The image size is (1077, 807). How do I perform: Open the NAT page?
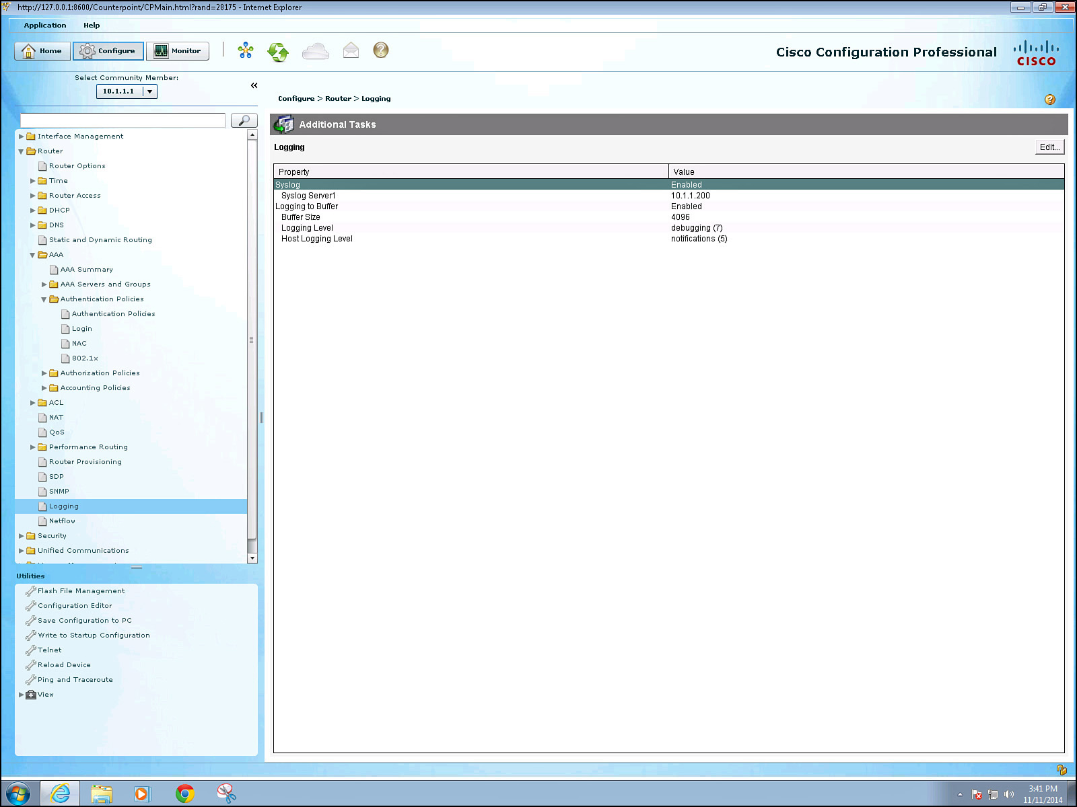tap(56, 418)
